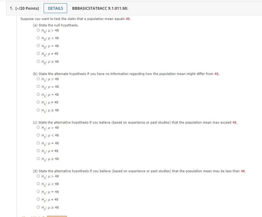The height and width of the screenshot is (217, 262).
Task: Select H₁: μ > 48 in part (c)
Action: tap(38, 127)
